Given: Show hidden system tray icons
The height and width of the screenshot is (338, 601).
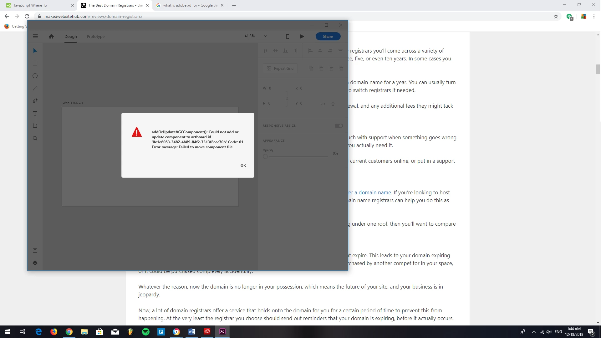Looking at the screenshot, I should click(x=534, y=332).
